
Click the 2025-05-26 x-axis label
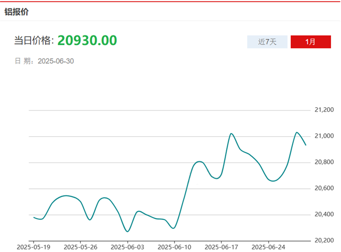[80, 247]
